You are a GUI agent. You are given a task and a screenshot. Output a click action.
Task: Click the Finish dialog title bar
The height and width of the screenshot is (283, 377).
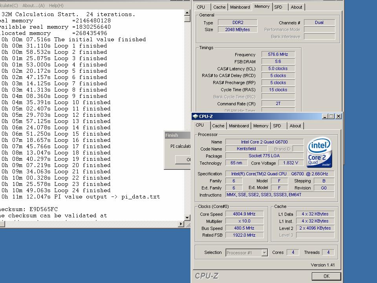[x=178, y=135]
